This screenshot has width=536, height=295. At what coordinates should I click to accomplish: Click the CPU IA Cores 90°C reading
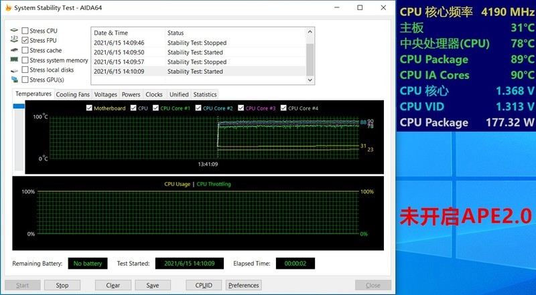[x=523, y=75]
